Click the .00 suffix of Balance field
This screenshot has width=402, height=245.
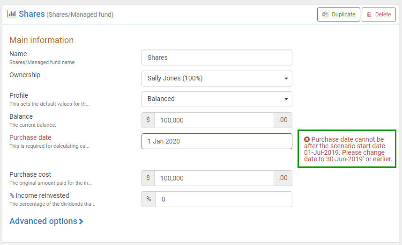pos(283,120)
